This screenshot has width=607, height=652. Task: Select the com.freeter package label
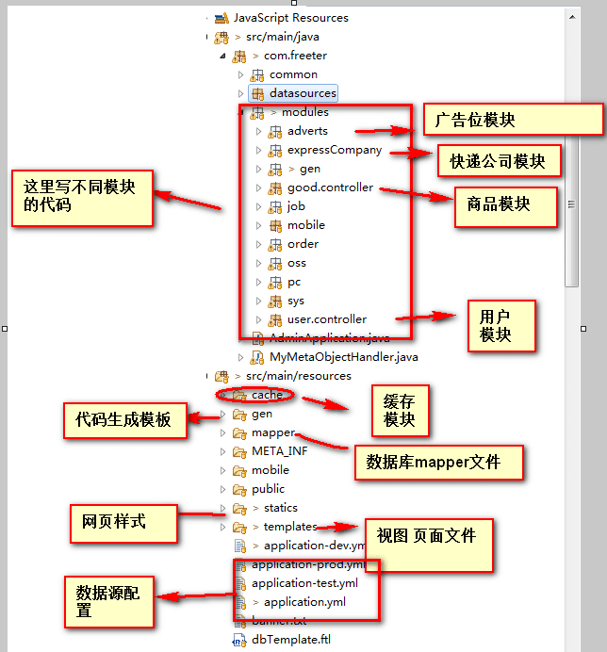[295, 56]
